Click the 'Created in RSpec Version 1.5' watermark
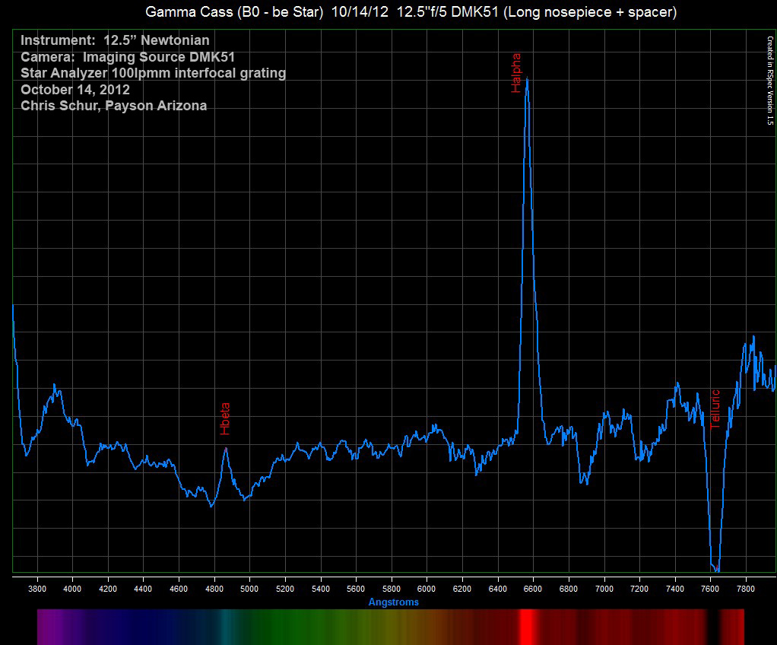 769,80
